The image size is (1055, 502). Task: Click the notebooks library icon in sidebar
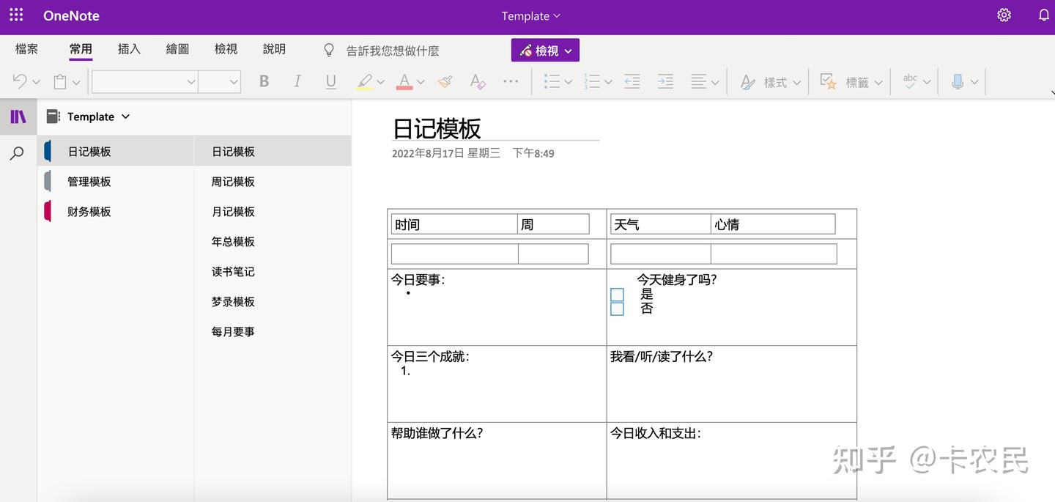[x=18, y=117]
